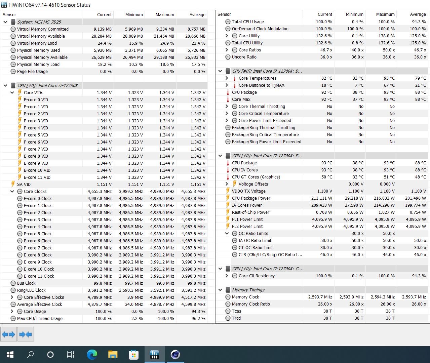Click the right pane Maximum column header
The width and height of the screenshot is (430, 363).
pyautogui.click(x=381, y=14)
